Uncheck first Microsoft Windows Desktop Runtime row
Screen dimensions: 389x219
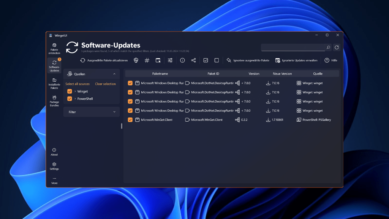click(130, 83)
